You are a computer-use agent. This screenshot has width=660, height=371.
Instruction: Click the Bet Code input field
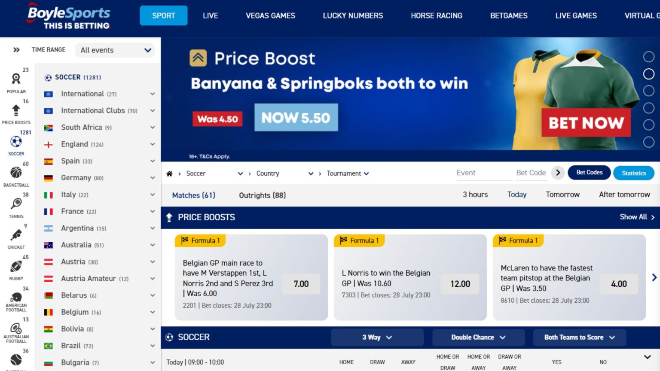pos(532,173)
